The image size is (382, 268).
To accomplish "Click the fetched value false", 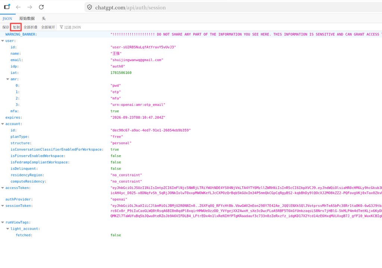I will [x=116, y=235].
